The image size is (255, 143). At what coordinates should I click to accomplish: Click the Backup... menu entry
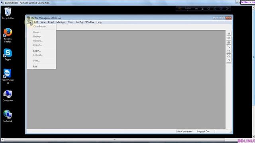pyautogui.click(x=41, y=37)
